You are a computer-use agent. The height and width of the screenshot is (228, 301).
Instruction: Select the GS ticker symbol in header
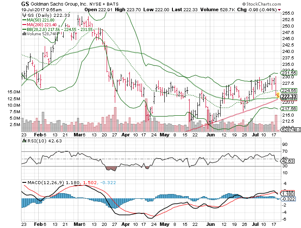click(25, 4)
